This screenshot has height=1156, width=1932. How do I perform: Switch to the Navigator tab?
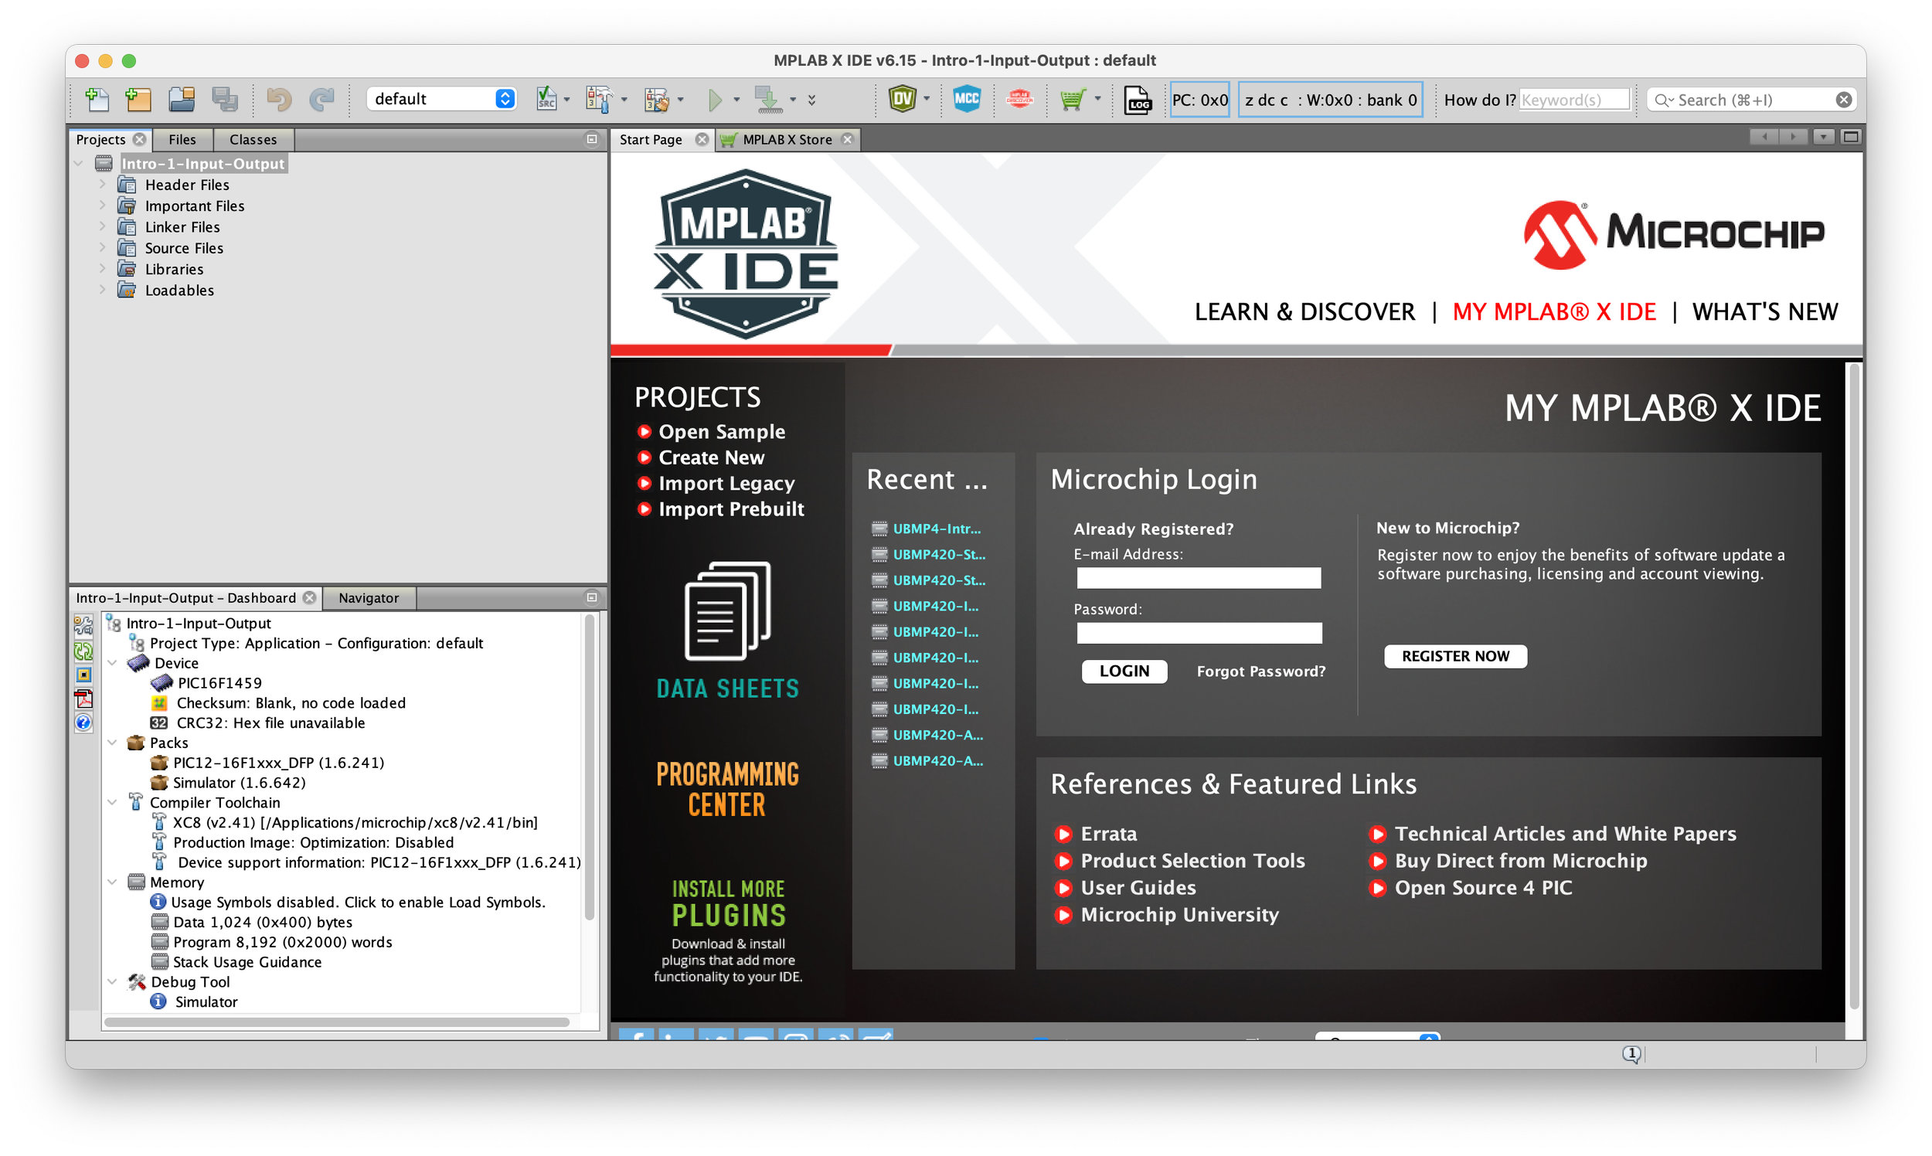click(369, 598)
